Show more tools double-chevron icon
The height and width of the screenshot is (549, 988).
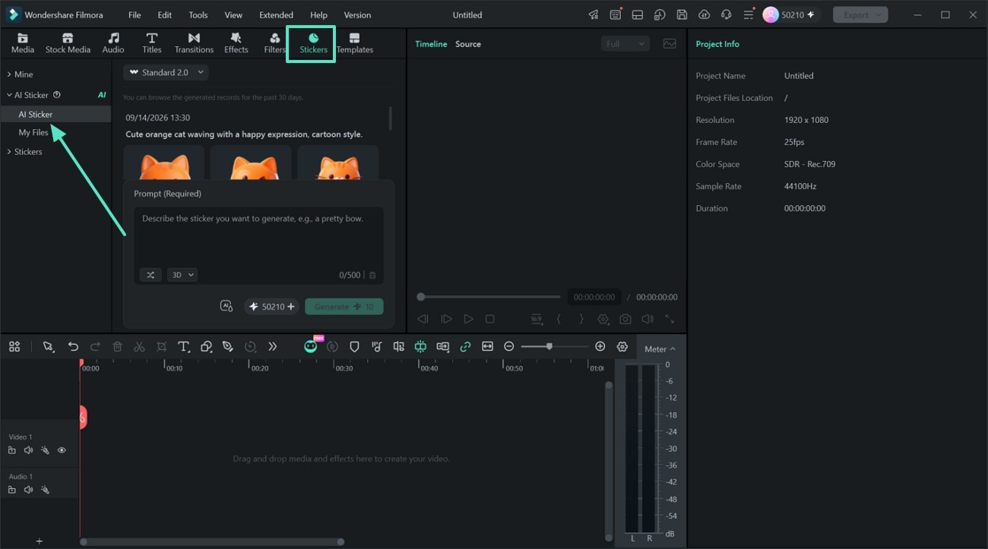pyautogui.click(x=272, y=346)
